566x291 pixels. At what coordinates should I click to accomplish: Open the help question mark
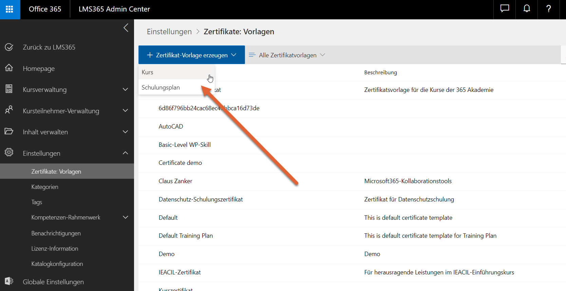(548, 9)
